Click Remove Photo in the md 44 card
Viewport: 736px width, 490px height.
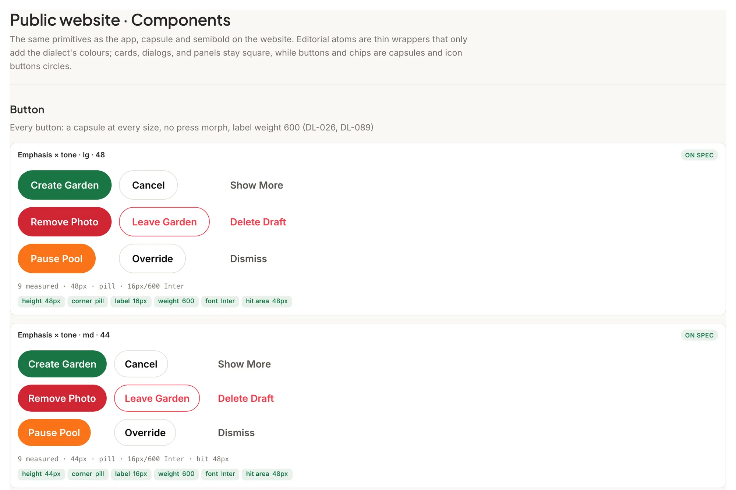(62, 398)
